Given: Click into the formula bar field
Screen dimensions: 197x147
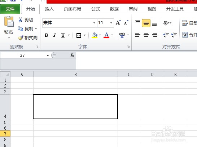Looking at the screenshot, I should click(136, 61).
